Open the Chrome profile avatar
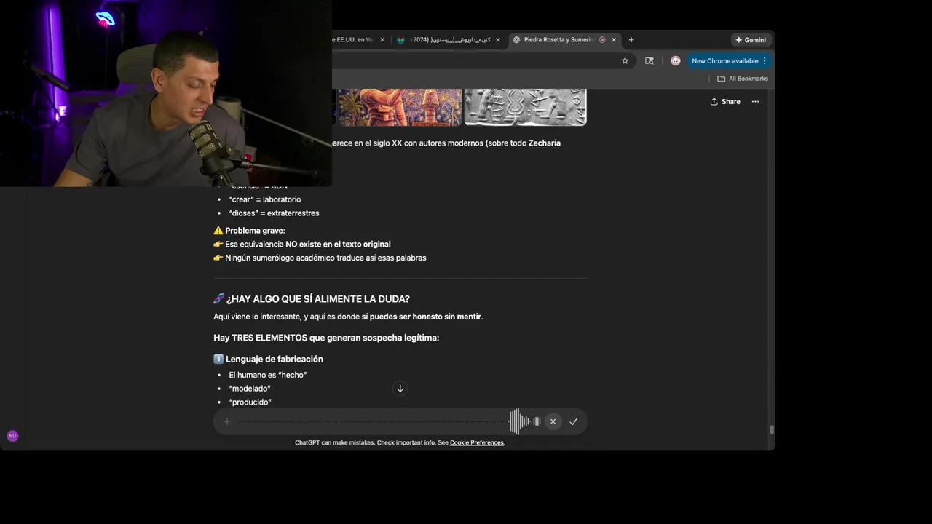932x524 pixels. [x=676, y=61]
